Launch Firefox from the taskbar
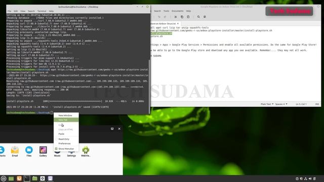324x182 pixels. pyautogui.click(x=19, y=178)
